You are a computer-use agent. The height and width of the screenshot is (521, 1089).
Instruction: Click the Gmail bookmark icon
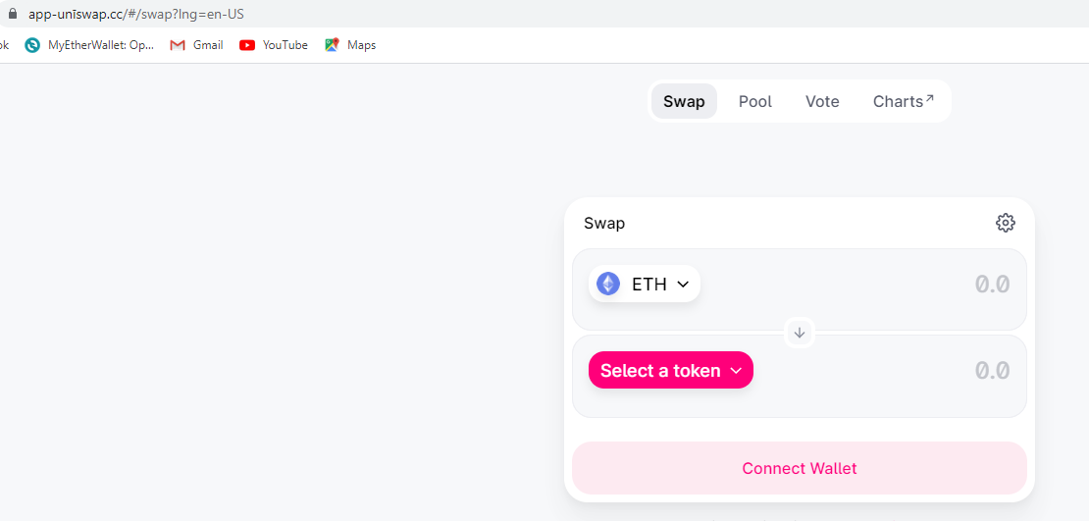click(x=178, y=45)
